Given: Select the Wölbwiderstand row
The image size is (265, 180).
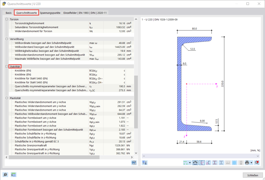Looking at the screenshot, I should tap(71, 47).
